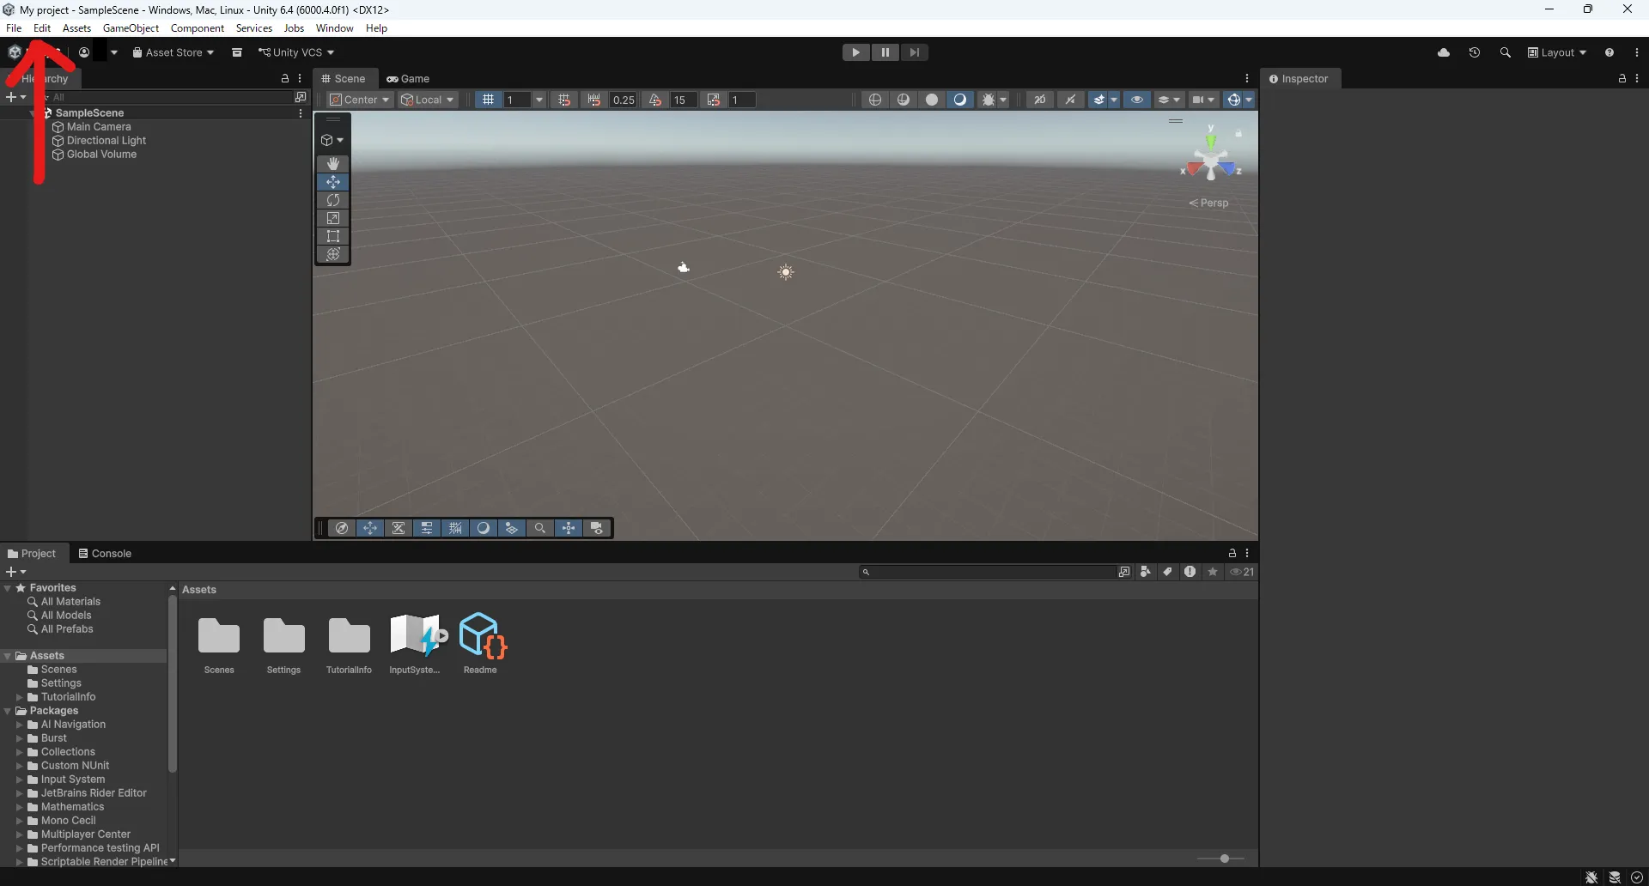1649x886 pixels.
Task: Select the Move tool in the Scene overlay
Action: [333, 182]
